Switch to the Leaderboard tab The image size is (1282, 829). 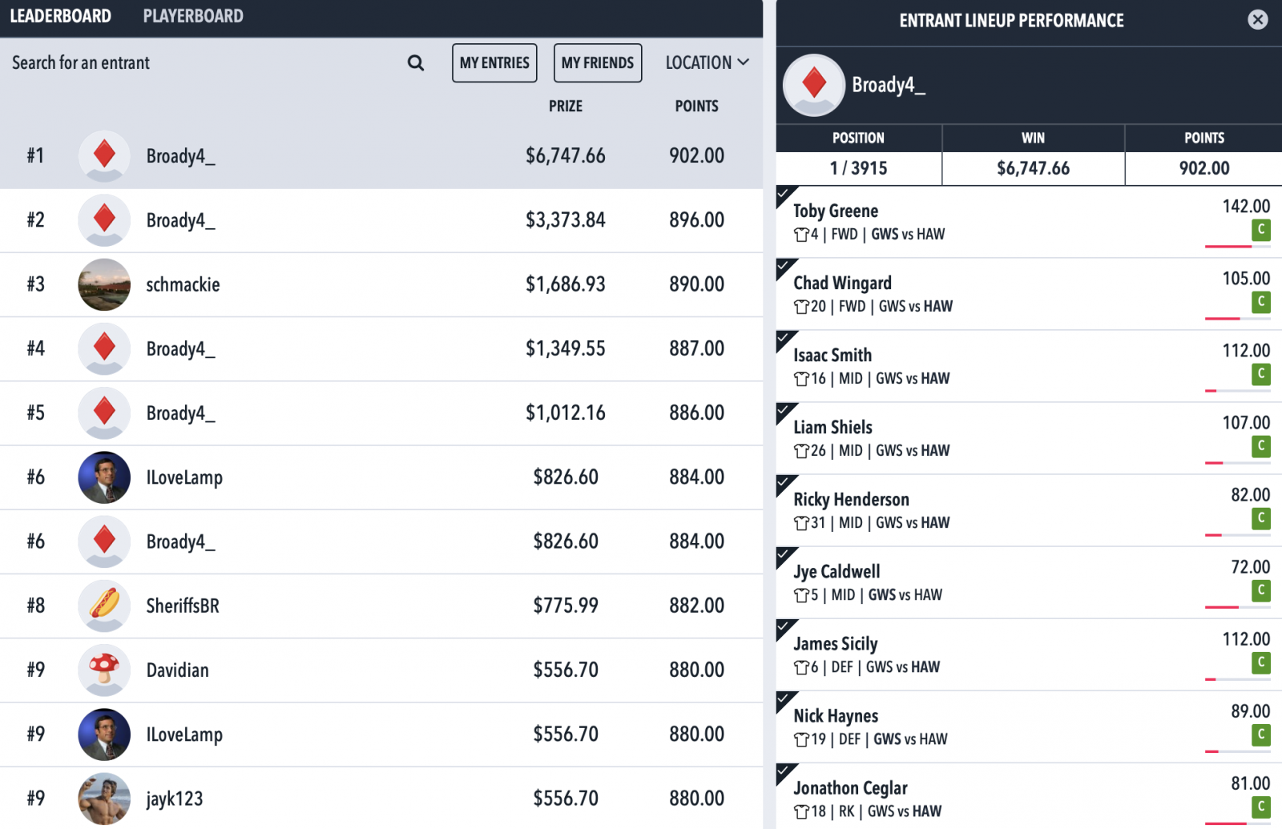coord(60,16)
